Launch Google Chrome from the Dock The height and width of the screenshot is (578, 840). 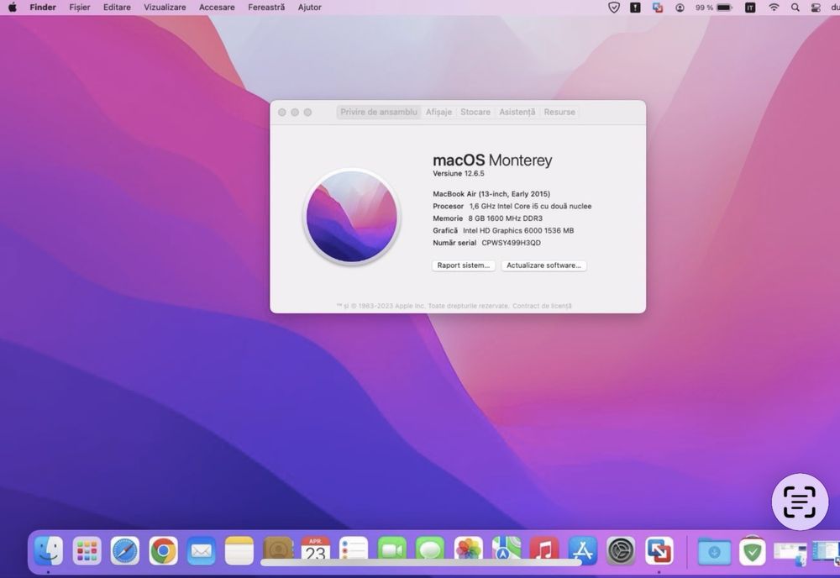click(x=163, y=551)
